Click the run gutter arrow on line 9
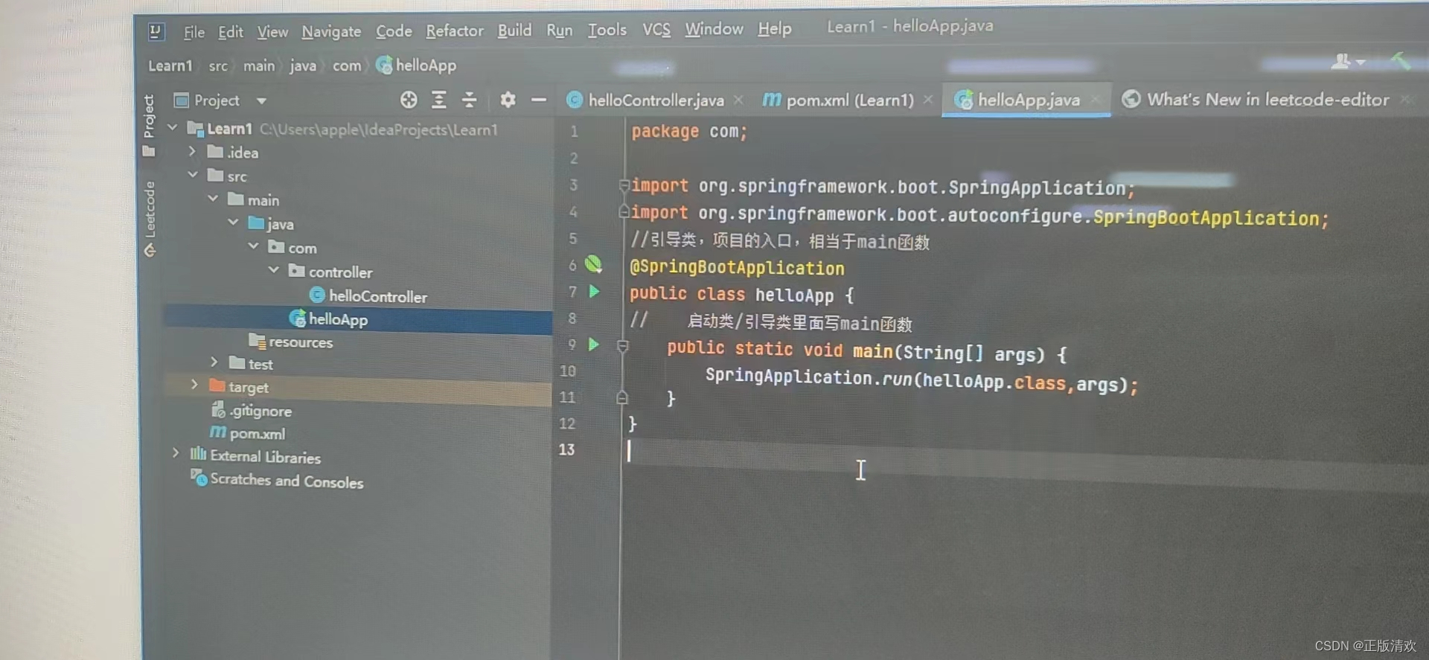The width and height of the screenshot is (1429, 660). coord(593,345)
